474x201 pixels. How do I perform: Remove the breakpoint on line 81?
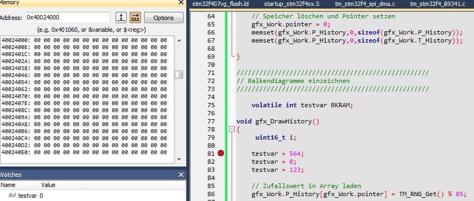[221, 154]
